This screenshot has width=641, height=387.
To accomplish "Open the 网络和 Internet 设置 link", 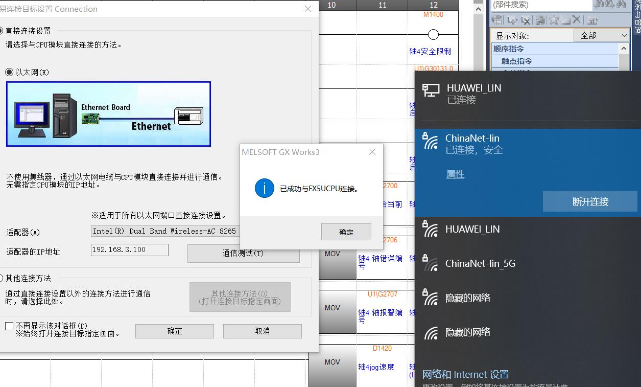I will [465, 374].
